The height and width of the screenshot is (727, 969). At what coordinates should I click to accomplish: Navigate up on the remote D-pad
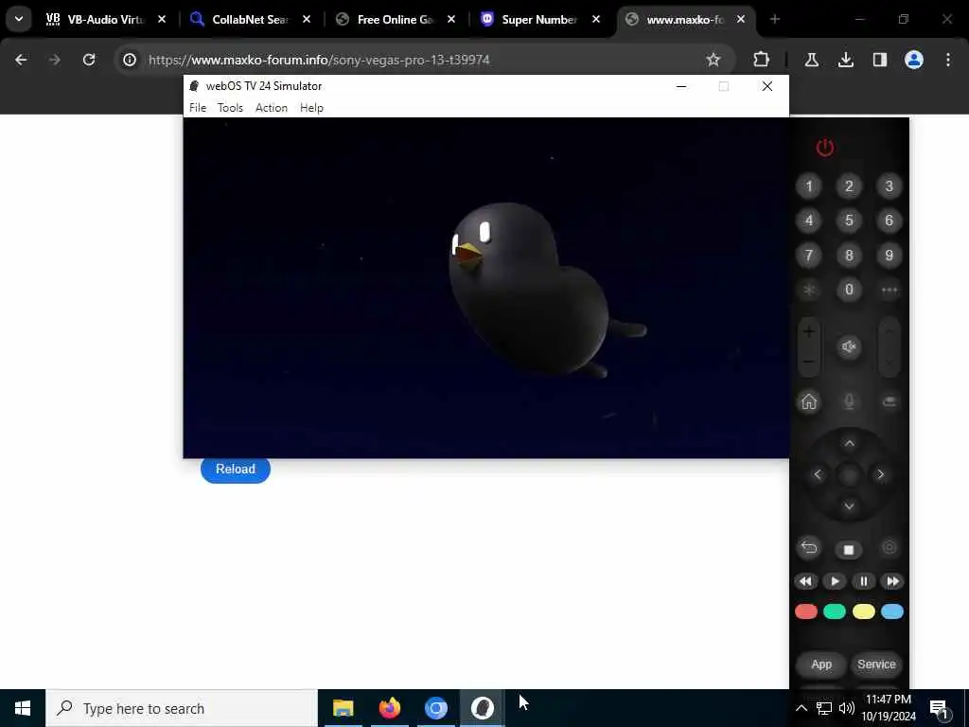(x=850, y=443)
